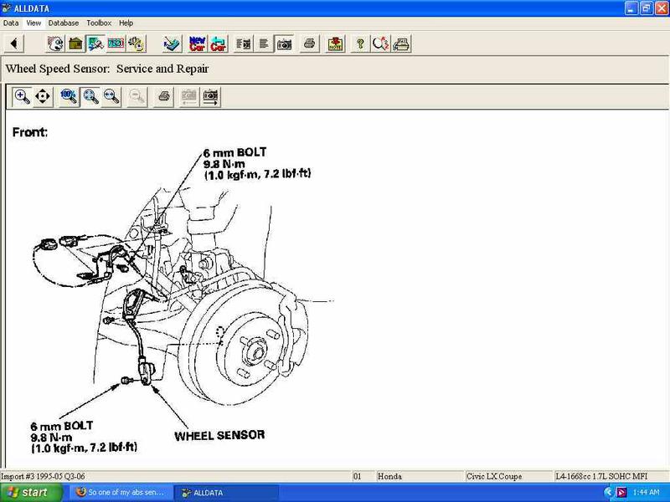This screenshot has width=670, height=502.
Task: Click the previous car icon with arrow
Action: (x=219, y=44)
